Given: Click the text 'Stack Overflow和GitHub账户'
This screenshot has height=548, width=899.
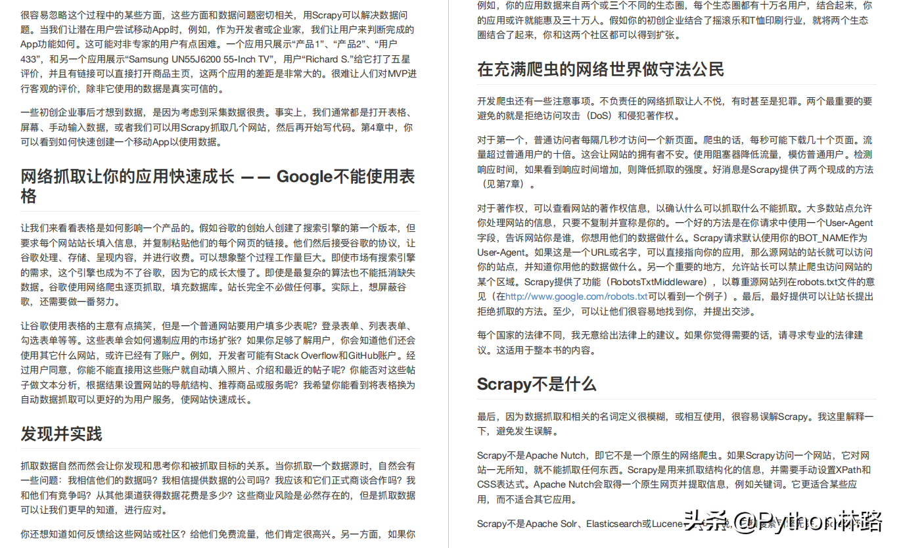Looking at the screenshot, I should 337,355.
